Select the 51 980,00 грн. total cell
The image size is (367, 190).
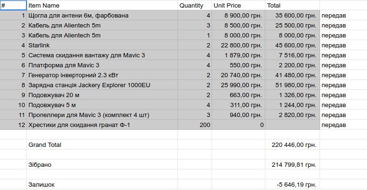coord(292,85)
